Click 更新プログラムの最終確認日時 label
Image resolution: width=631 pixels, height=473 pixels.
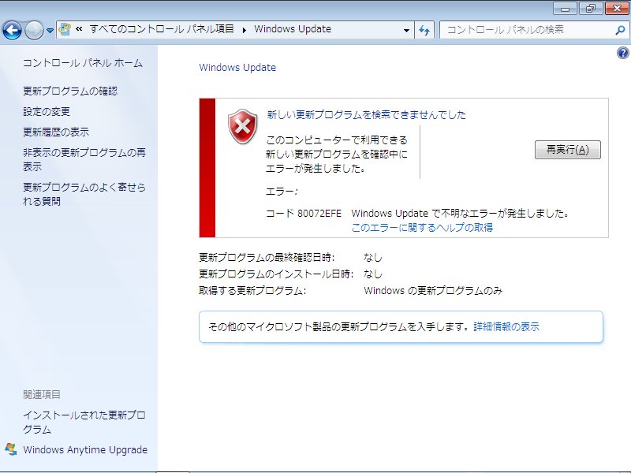tap(267, 258)
